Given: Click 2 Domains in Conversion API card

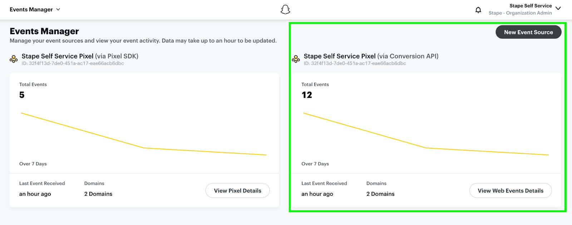Looking at the screenshot, I should (x=380, y=194).
